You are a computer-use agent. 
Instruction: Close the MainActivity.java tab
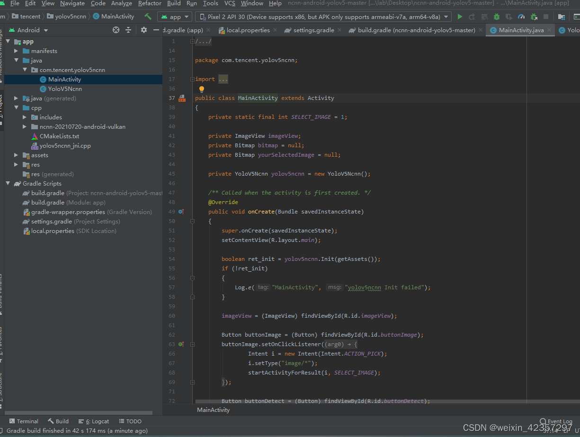[549, 30]
